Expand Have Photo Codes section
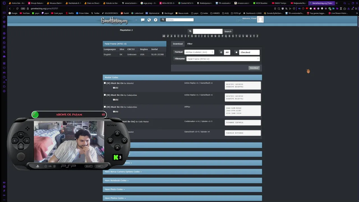 click(182, 189)
